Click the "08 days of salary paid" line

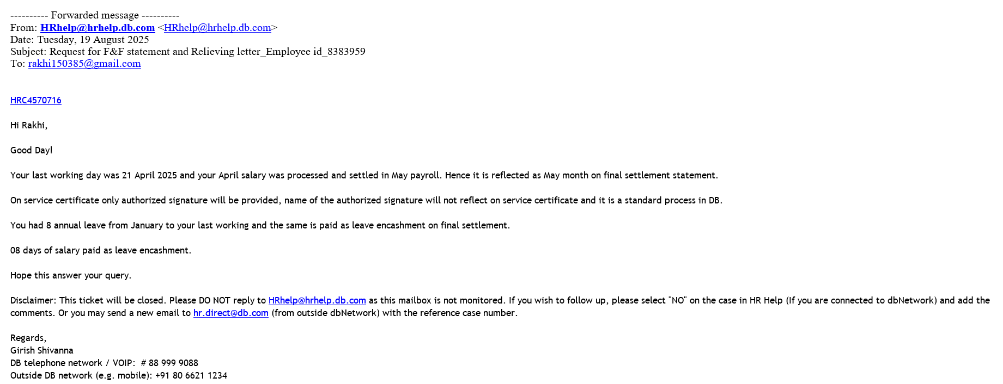[101, 251]
